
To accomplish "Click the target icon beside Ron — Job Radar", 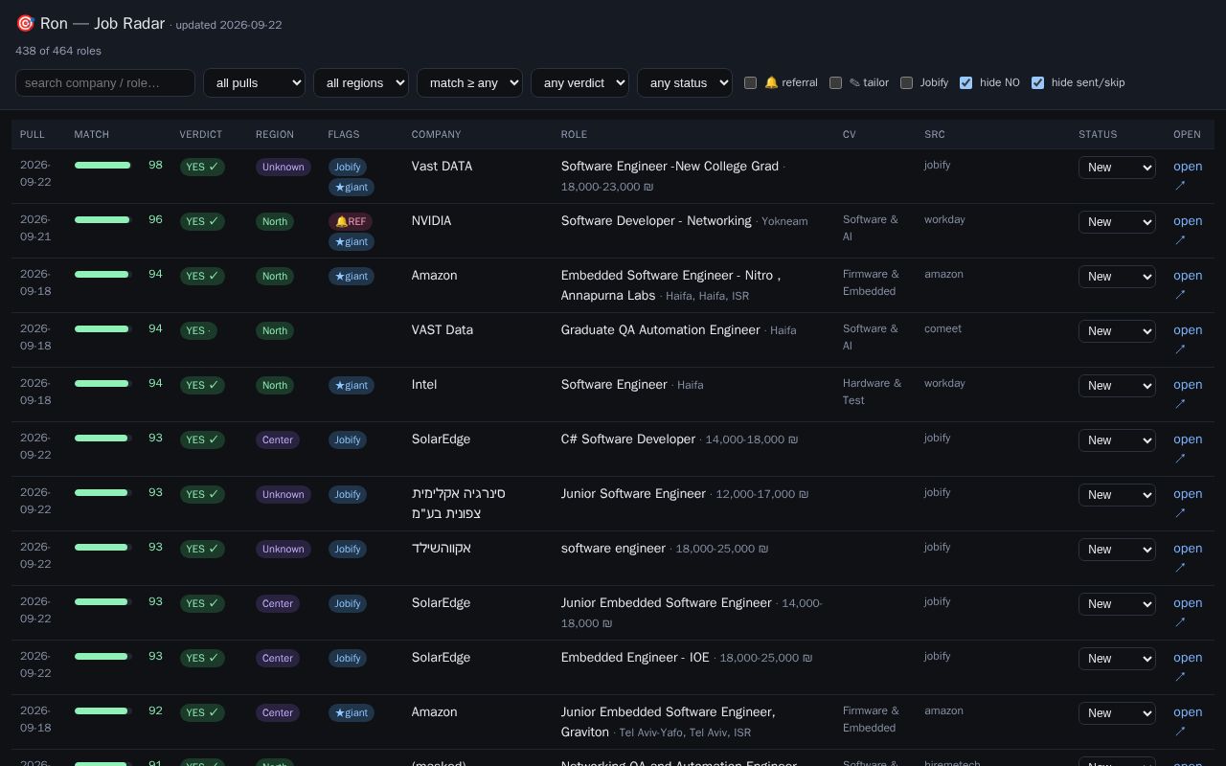I will (x=25, y=23).
